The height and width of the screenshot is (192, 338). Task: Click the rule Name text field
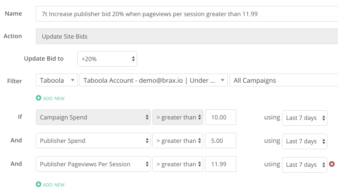[x=187, y=14]
